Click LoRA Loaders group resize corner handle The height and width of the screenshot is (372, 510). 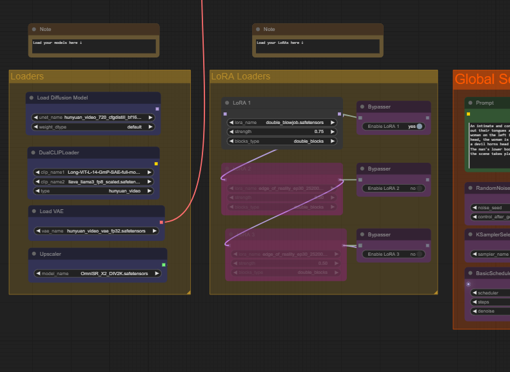pos(435,293)
